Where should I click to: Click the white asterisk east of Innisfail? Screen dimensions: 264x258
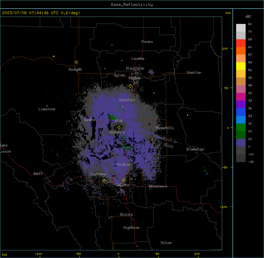[x=154, y=93]
